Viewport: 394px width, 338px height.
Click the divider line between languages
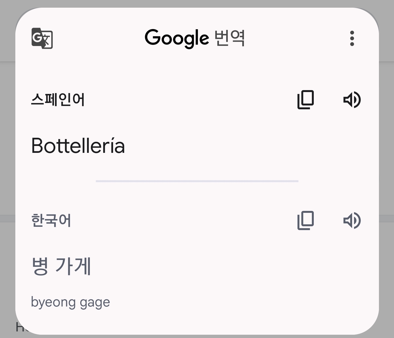point(197,181)
